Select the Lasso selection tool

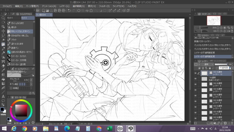pyautogui.click(x=3, y=35)
